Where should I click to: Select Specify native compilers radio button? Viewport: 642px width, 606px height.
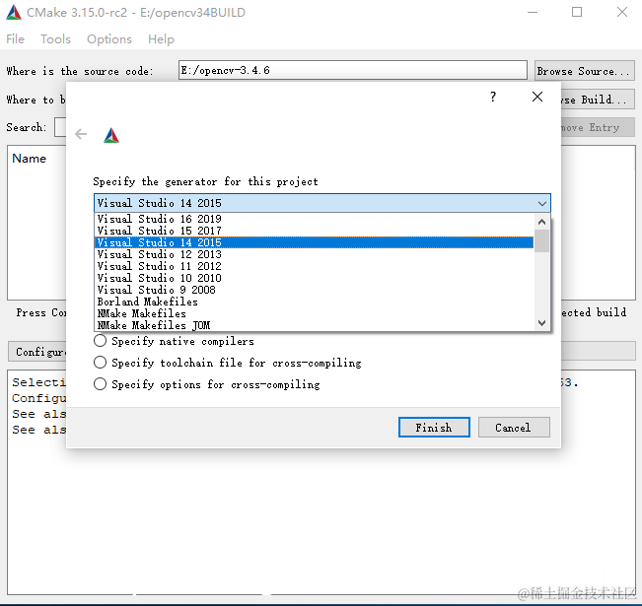pyautogui.click(x=100, y=340)
